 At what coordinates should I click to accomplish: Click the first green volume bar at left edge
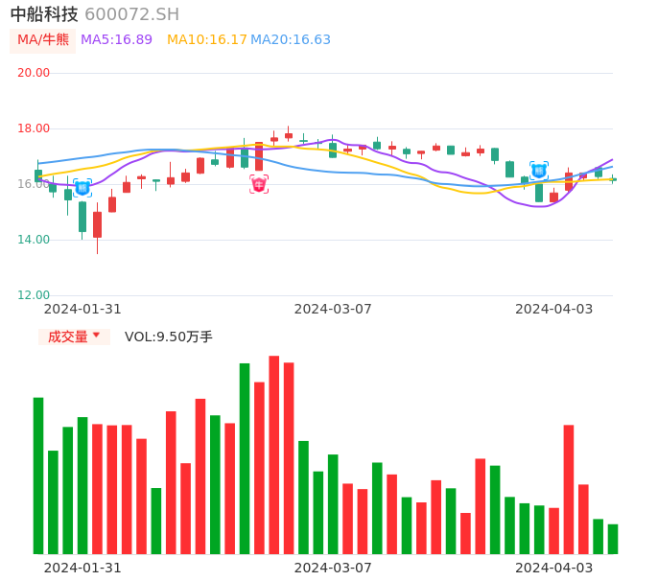click(x=38, y=476)
